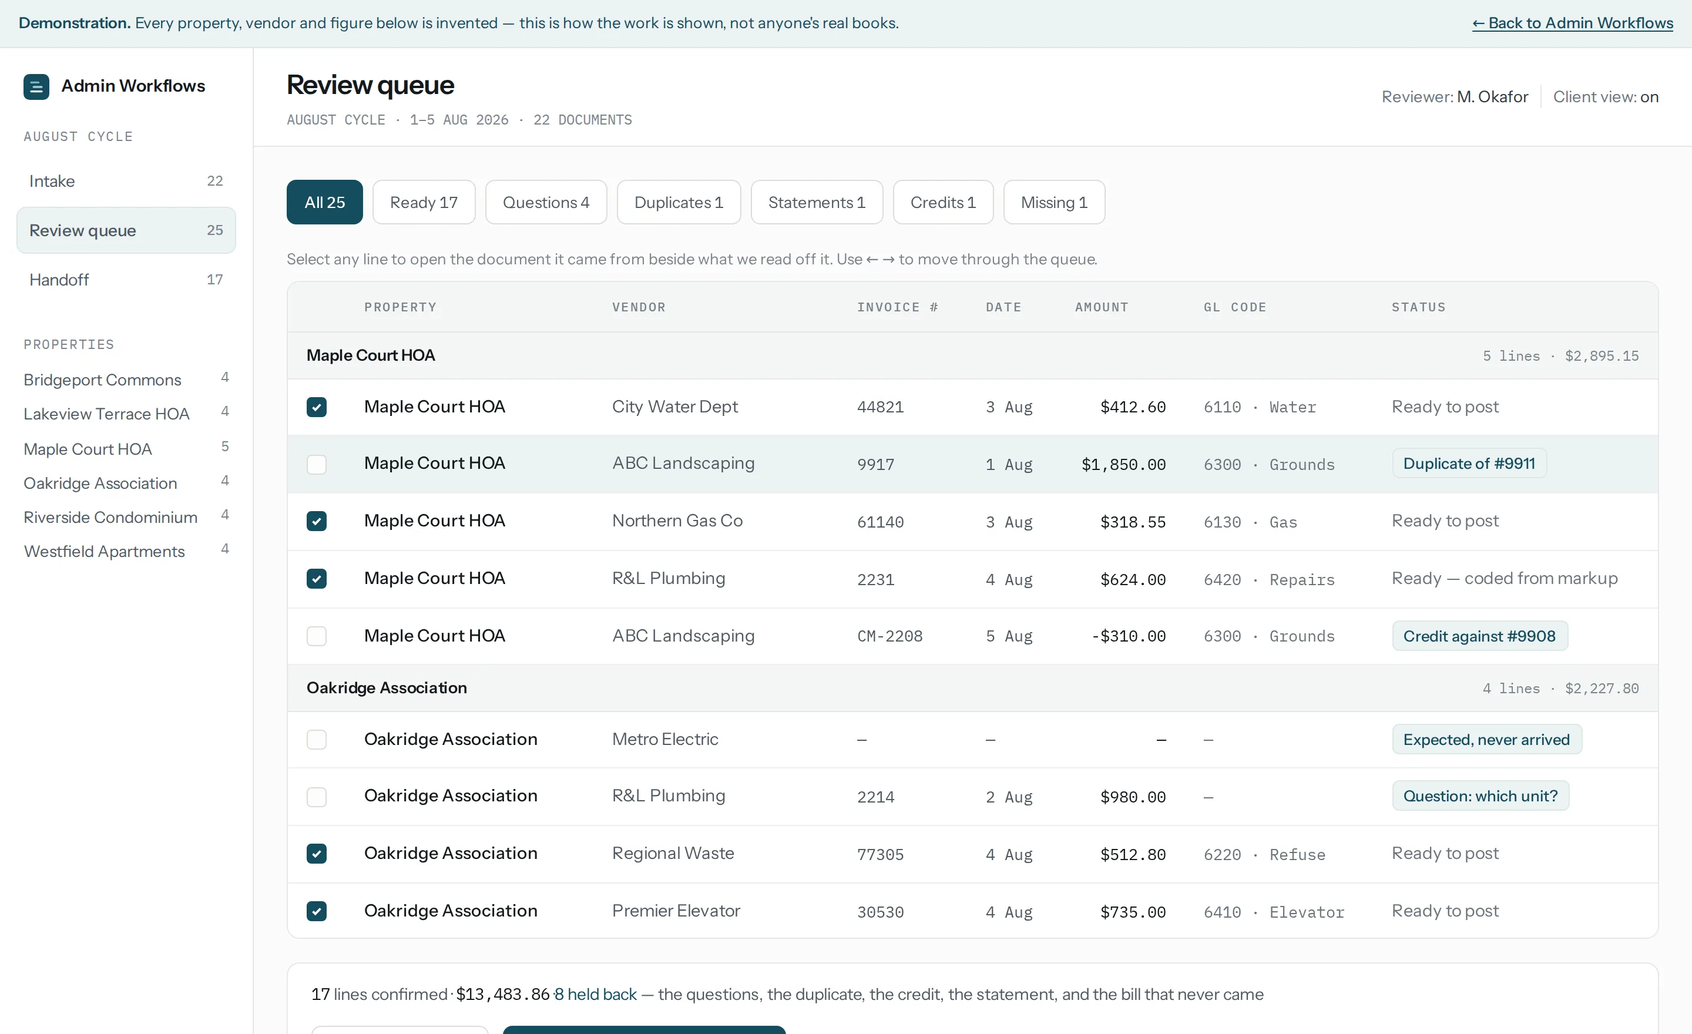Uncheck the Premier Elevator row checkbox

point(317,912)
